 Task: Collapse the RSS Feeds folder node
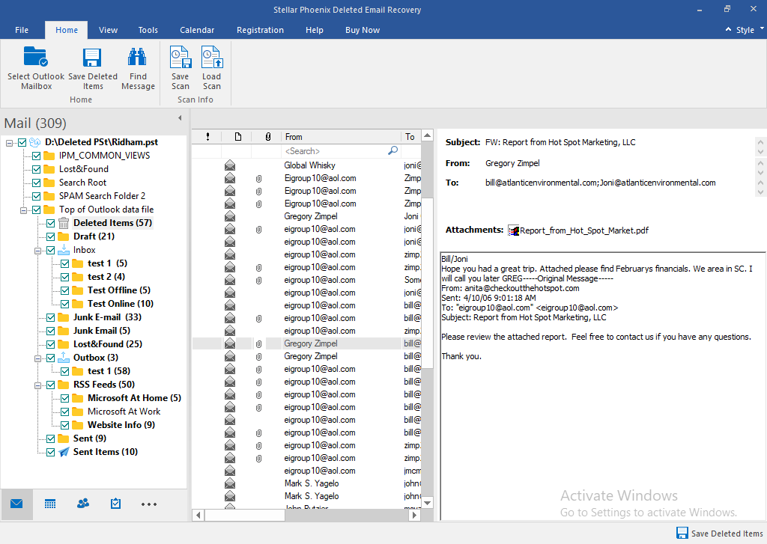coord(37,385)
